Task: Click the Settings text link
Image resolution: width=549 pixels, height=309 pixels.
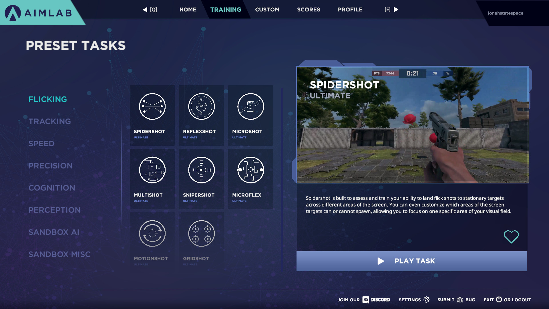Action: (410, 300)
